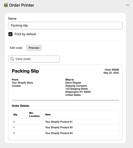133x148 pixels.
Task: Click the Bin Location column header
Action: click(34, 114)
